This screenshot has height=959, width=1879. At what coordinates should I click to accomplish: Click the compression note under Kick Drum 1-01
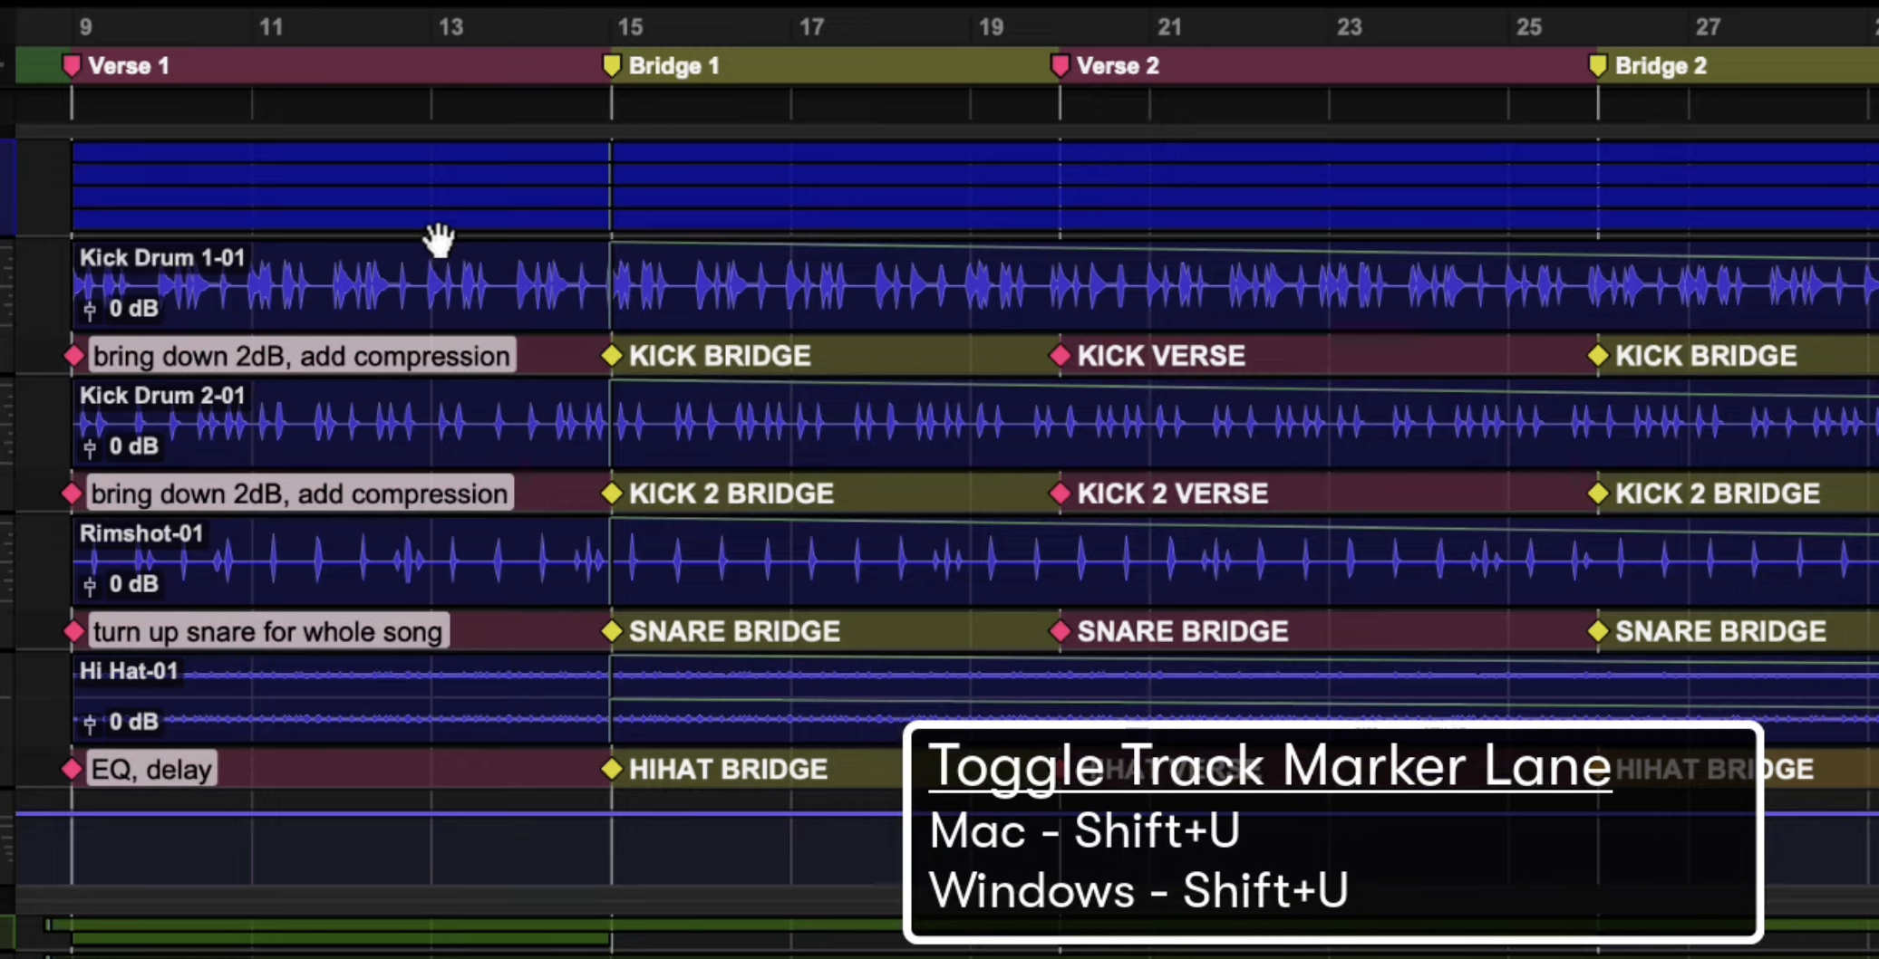pyautogui.click(x=301, y=356)
